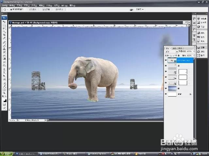Open the layer fill slider arrow

[x=194, y=56]
